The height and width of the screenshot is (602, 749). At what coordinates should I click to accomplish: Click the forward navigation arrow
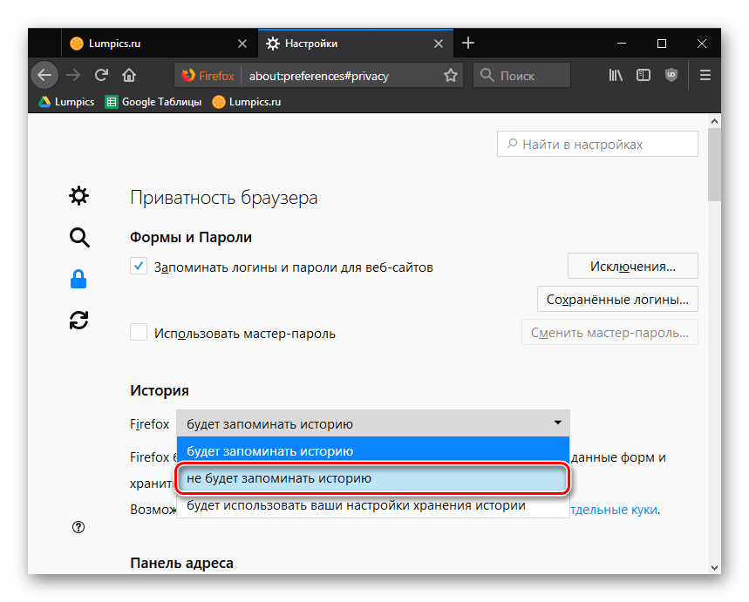point(73,75)
